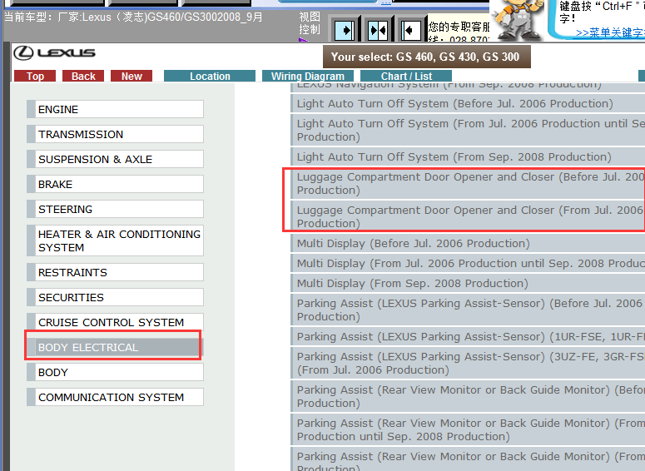The image size is (645, 471).
Task: Click the red New button
Action: [131, 76]
